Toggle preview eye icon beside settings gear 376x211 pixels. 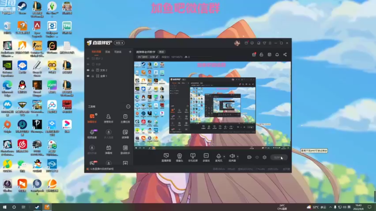(x=257, y=158)
